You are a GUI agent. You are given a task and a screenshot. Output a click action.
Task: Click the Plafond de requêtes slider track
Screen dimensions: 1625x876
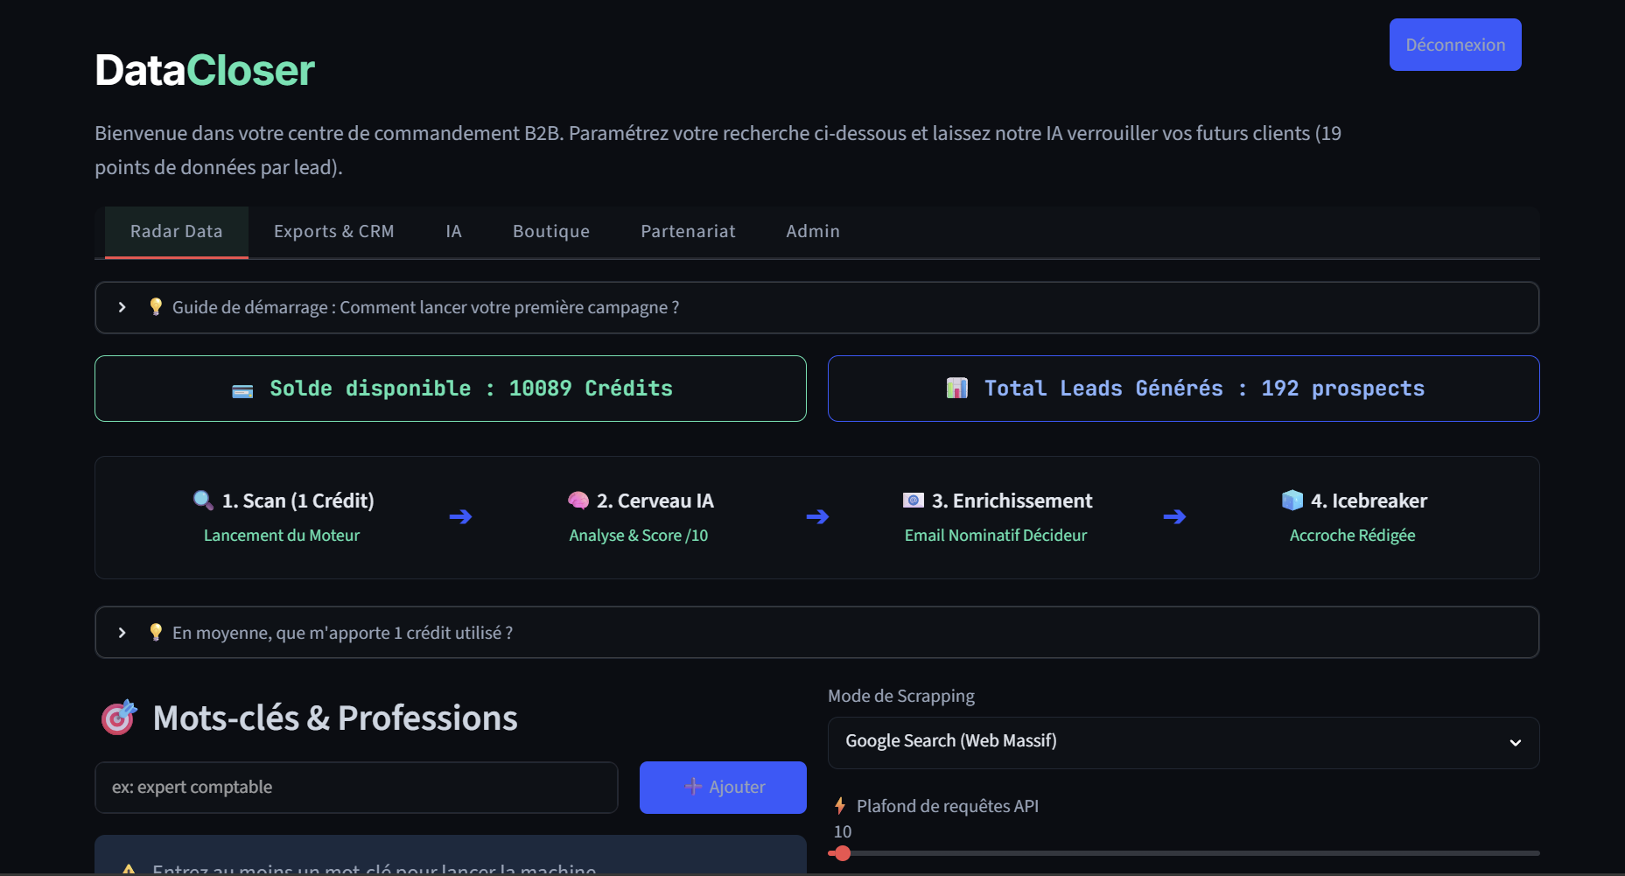[1183, 853]
